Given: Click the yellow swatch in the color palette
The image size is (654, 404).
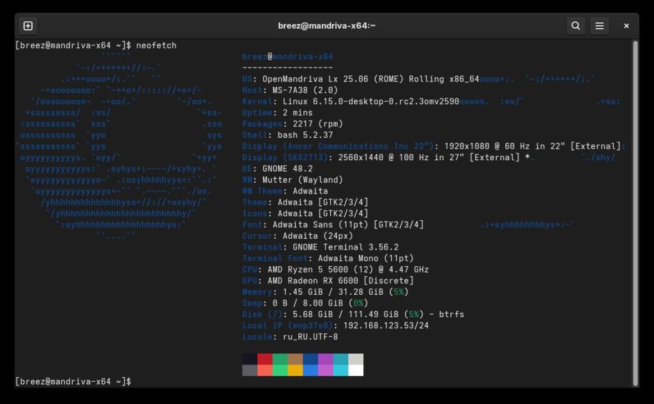Looking at the screenshot, I should click(295, 370).
